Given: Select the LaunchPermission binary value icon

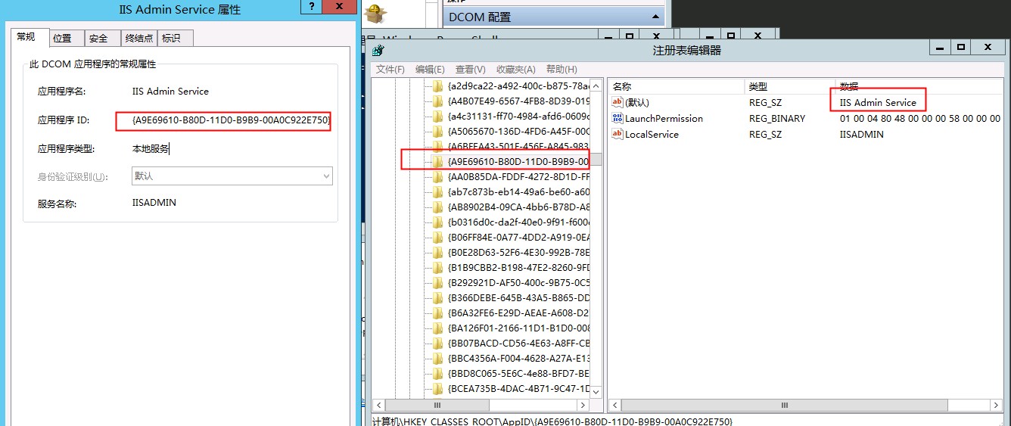Looking at the screenshot, I should point(617,119).
